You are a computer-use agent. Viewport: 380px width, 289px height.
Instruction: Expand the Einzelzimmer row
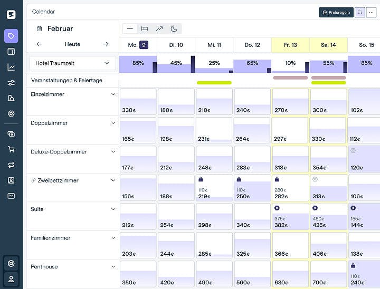113,94
